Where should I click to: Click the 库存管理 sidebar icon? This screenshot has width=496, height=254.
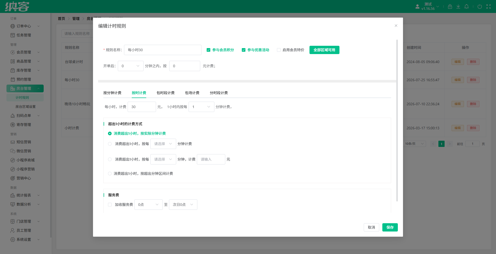pyautogui.click(x=13, y=70)
